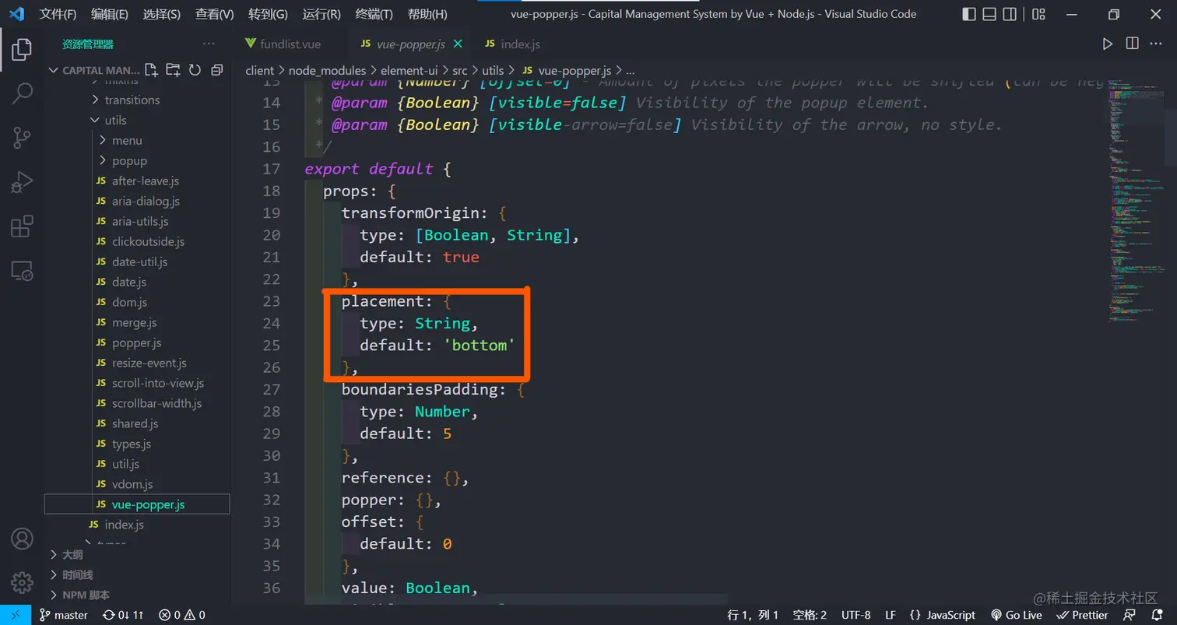This screenshot has width=1177, height=625.
Task: Expand the menu folder
Action: pos(127,140)
